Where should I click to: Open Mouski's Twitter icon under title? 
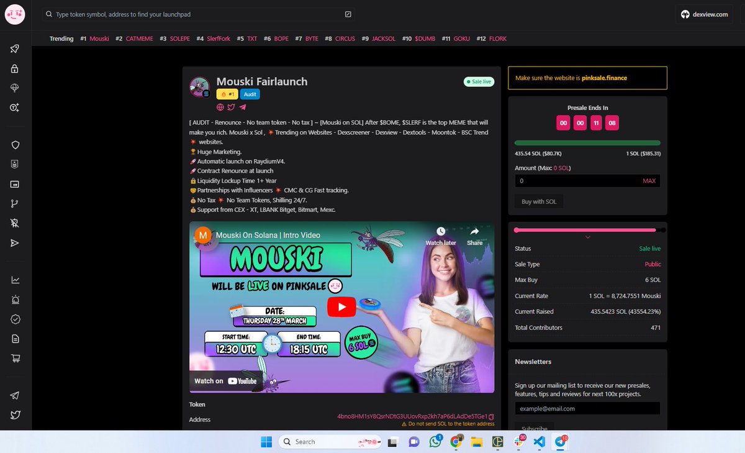tap(231, 107)
